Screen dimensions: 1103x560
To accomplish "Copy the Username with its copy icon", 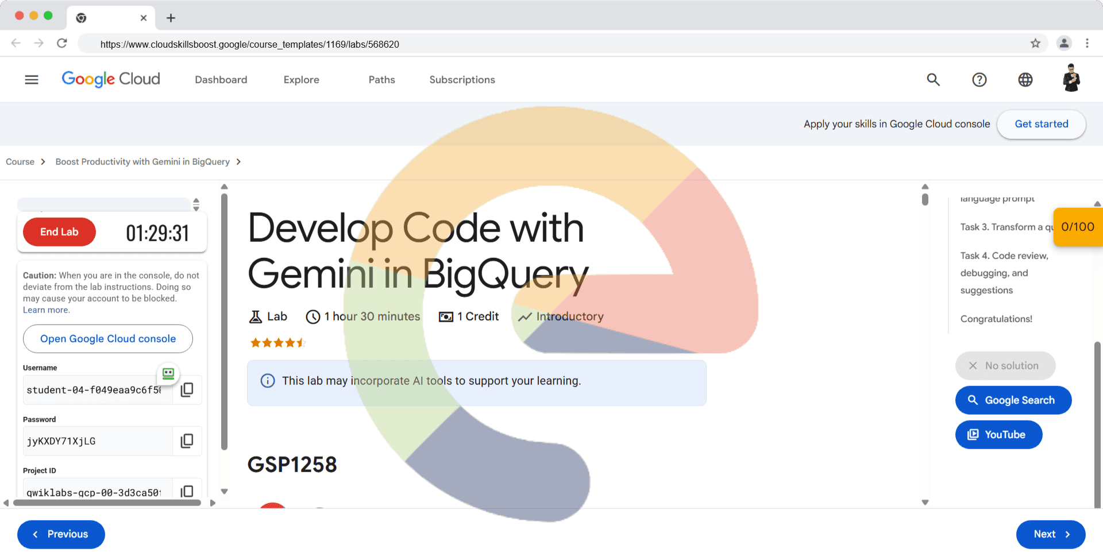I will pos(187,390).
